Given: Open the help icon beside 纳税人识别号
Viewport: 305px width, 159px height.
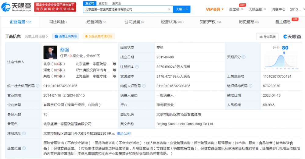Looking at the screenshot, I should point(144,86).
